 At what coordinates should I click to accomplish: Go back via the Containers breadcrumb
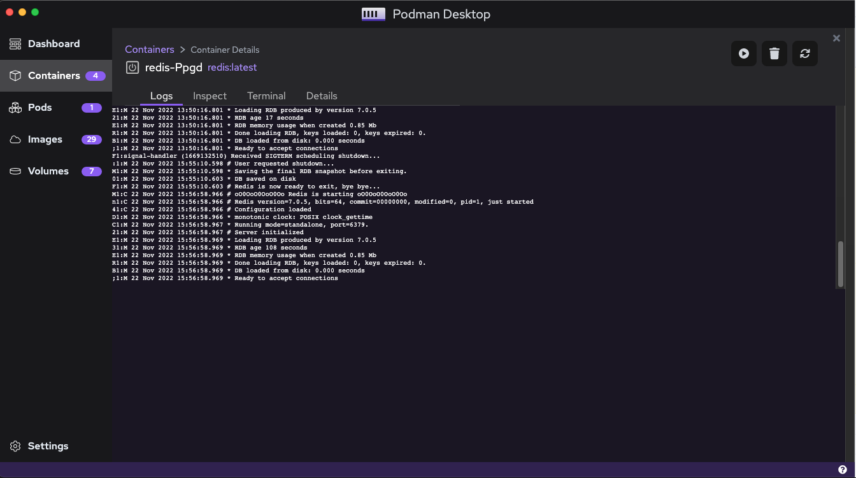point(150,49)
